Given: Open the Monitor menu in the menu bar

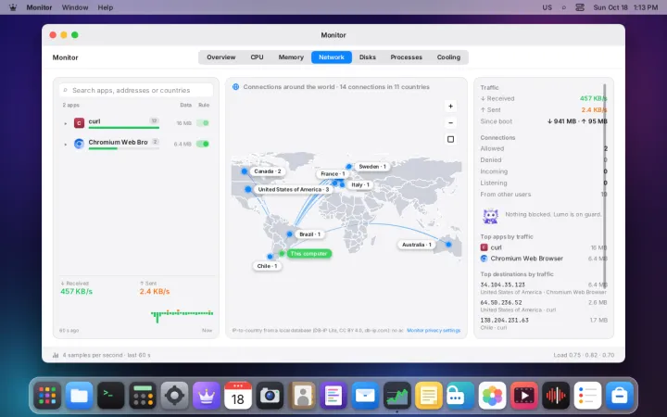Looking at the screenshot, I should (39, 7).
